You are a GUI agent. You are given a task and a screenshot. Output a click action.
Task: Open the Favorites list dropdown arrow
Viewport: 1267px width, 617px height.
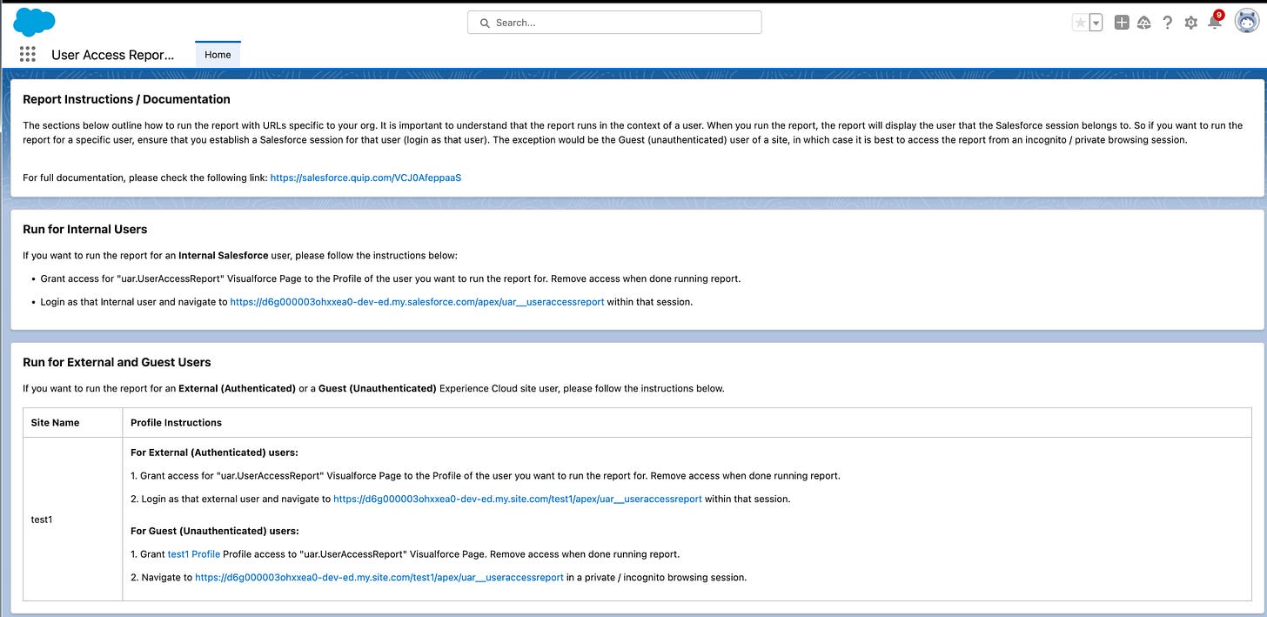pyautogui.click(x=1096, y=23)
